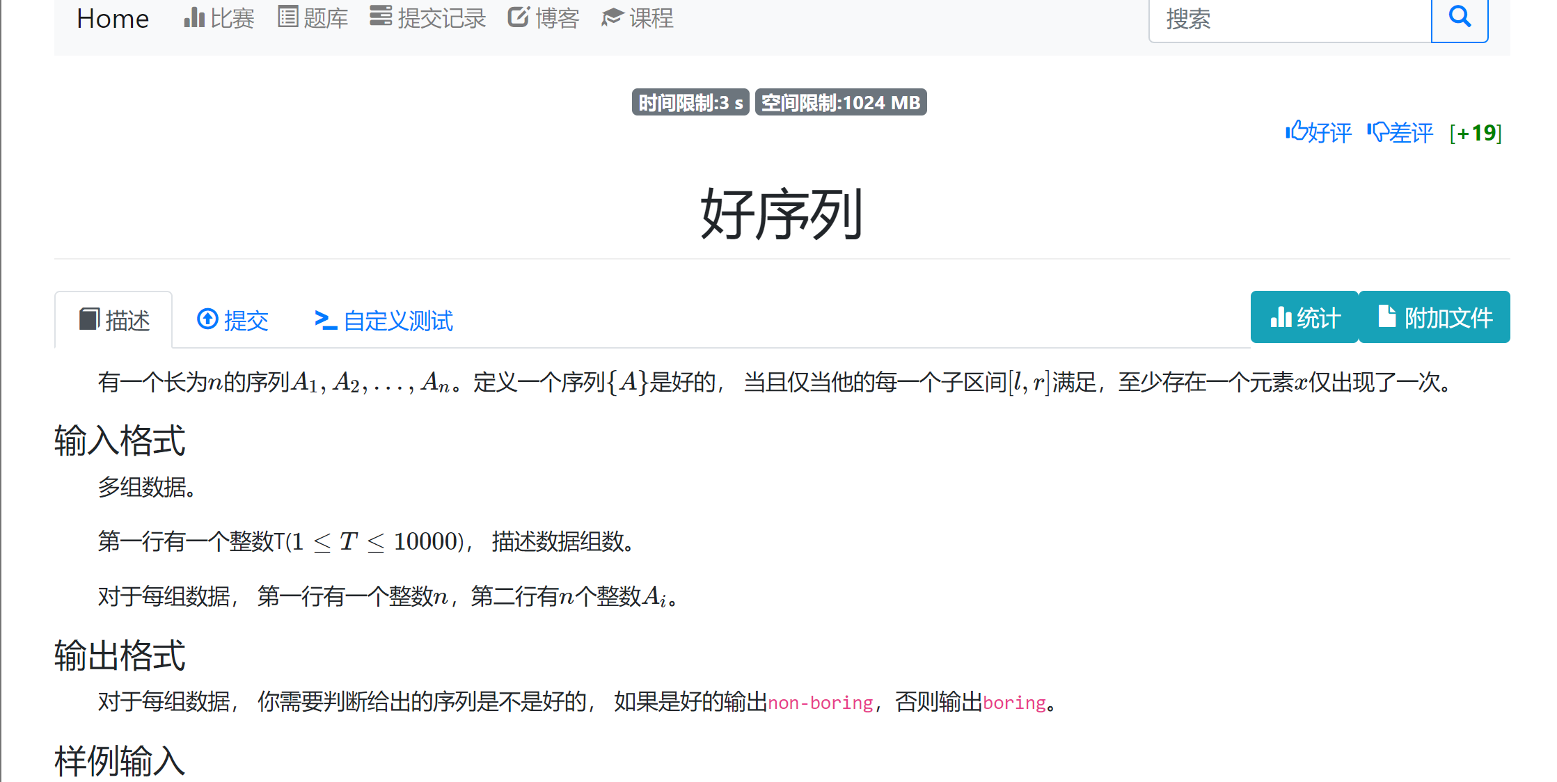The image size is (1557, 782).
Task: Click the graduation cap icon beside 课程
Action: click(612, 17)
